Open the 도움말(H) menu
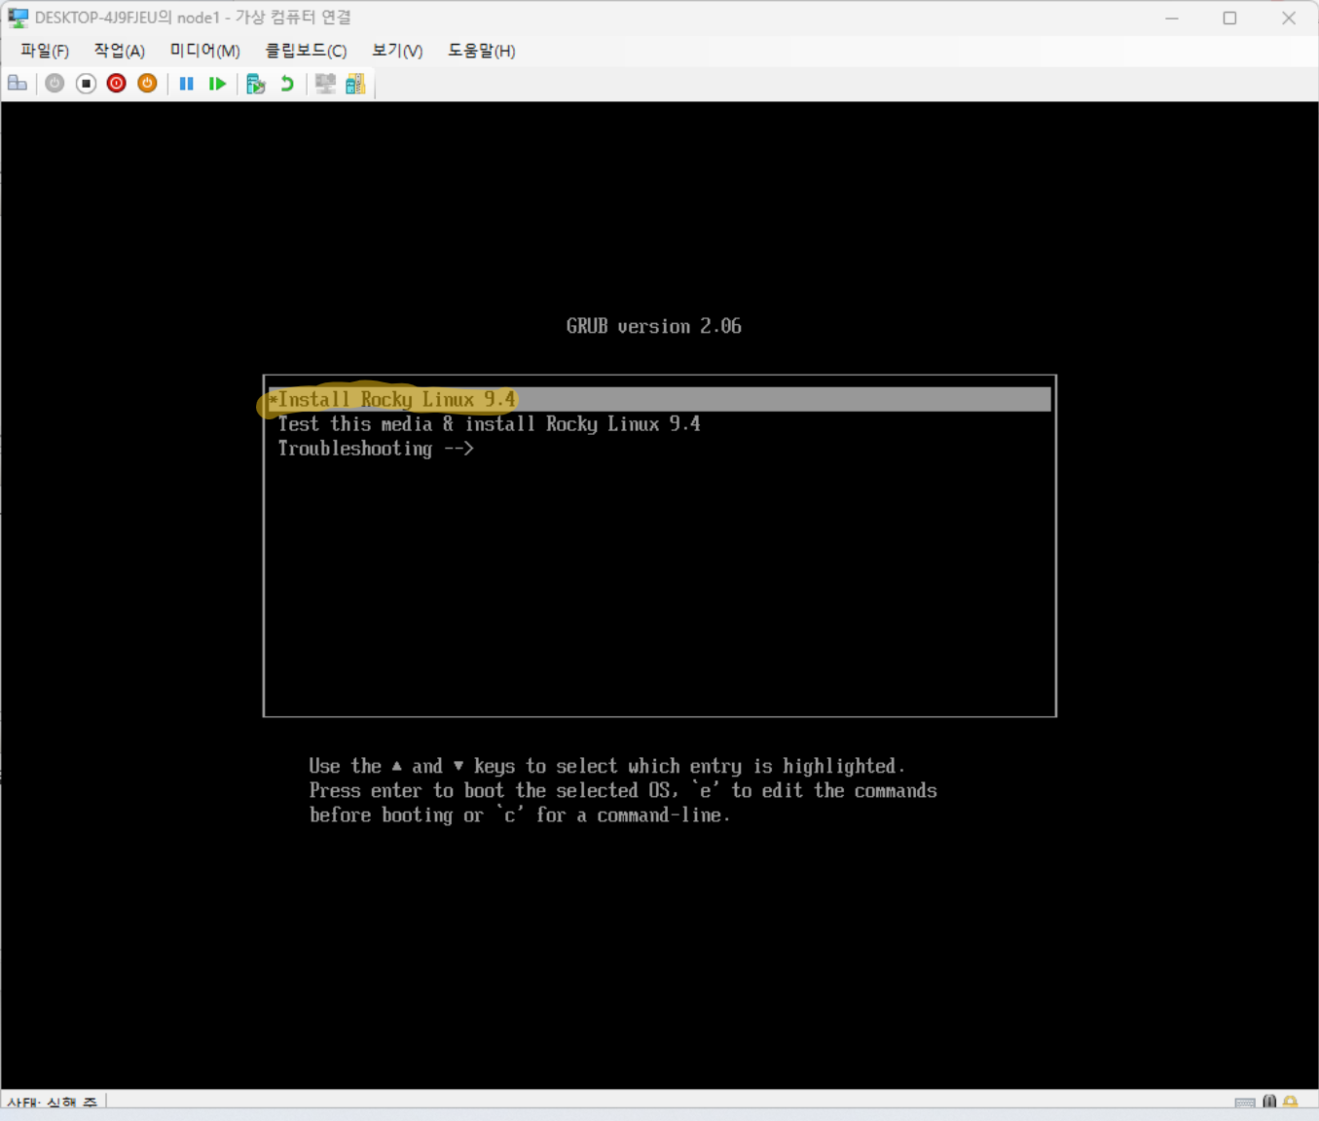 482,51
